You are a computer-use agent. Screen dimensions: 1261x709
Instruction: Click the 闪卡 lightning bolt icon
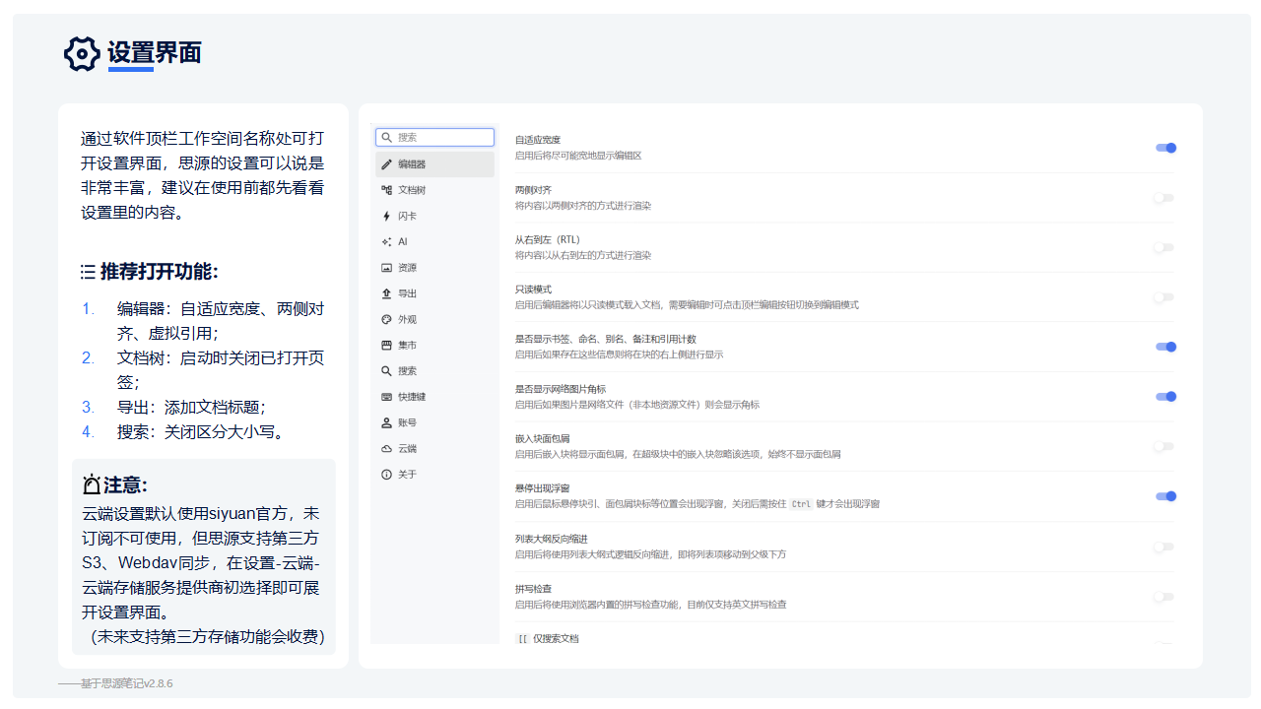click(385, 216)
